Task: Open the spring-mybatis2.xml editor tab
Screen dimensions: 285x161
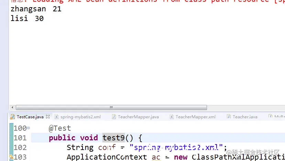Action: (x=80, y=117)
